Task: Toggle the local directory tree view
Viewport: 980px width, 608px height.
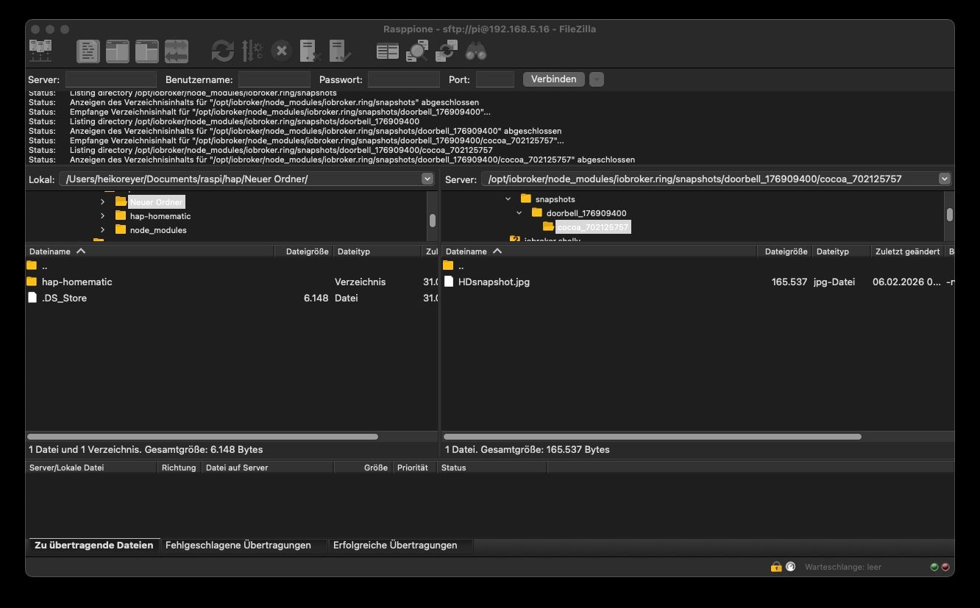Action: [x=117, y=51]
